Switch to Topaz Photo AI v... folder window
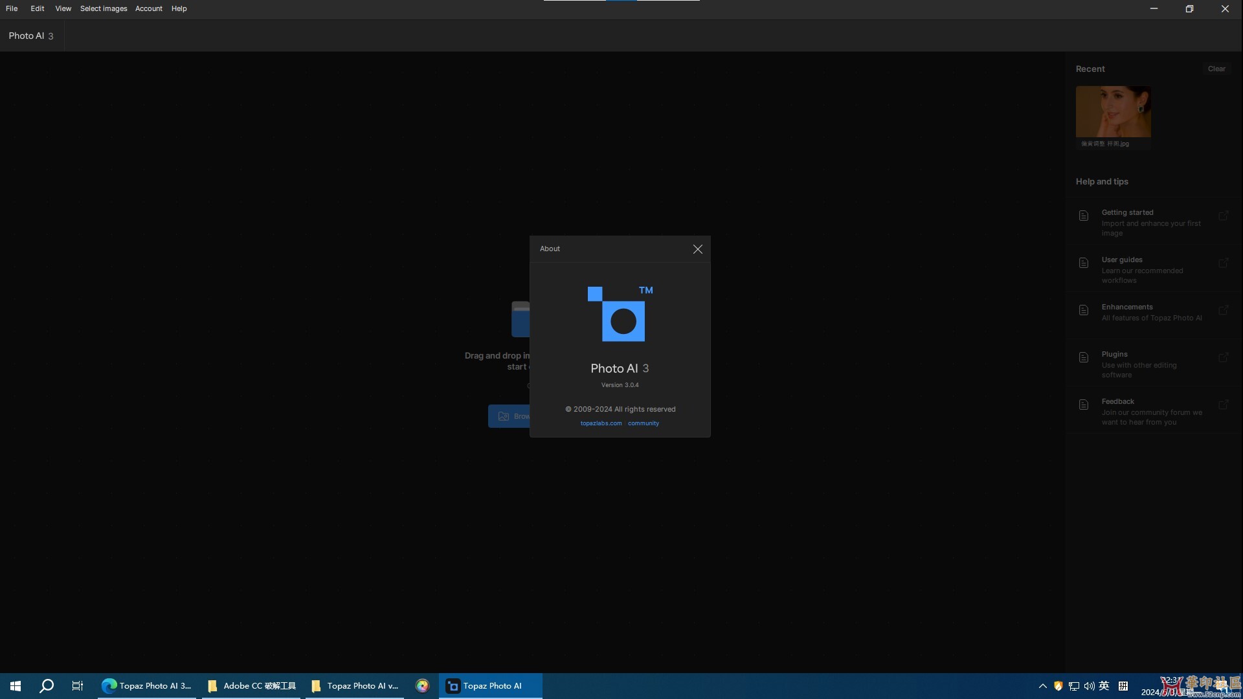The height and width of the screenshot is (699, 1243). (x=355, y=686)
